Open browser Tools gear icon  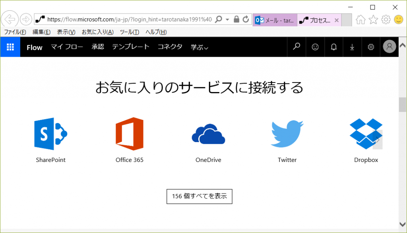[x=386, y=19]
